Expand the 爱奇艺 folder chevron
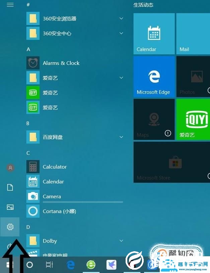 coord(121,78)
